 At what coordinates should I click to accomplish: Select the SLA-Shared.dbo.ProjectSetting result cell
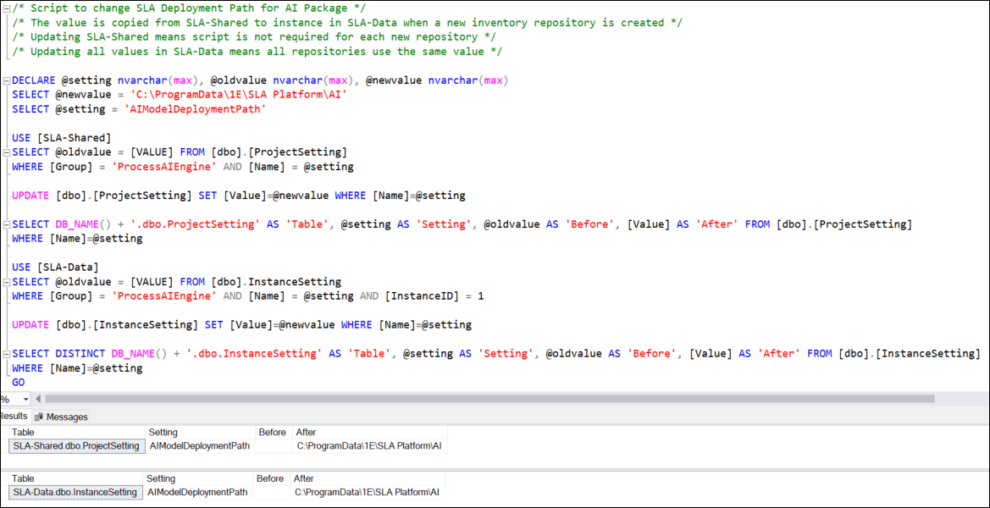tap(75, 446)
